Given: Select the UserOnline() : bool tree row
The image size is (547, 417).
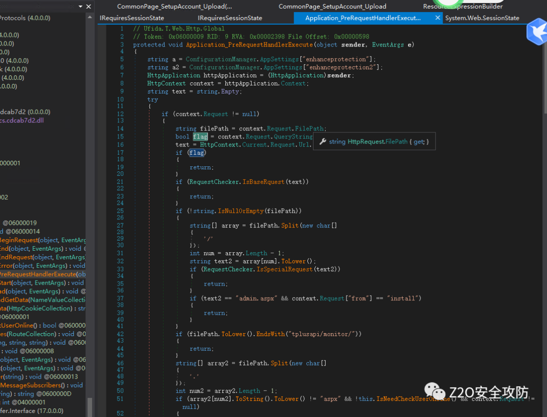Looking at the screenshot, I should click(x=43, y=326).
